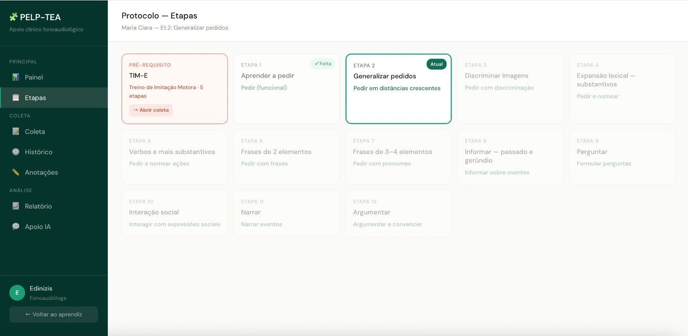
Task: Open Histórico from the sidebar
Action: 54,152
